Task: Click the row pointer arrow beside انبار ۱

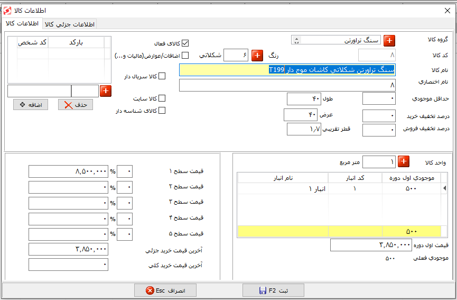Action: coord(444,188)
